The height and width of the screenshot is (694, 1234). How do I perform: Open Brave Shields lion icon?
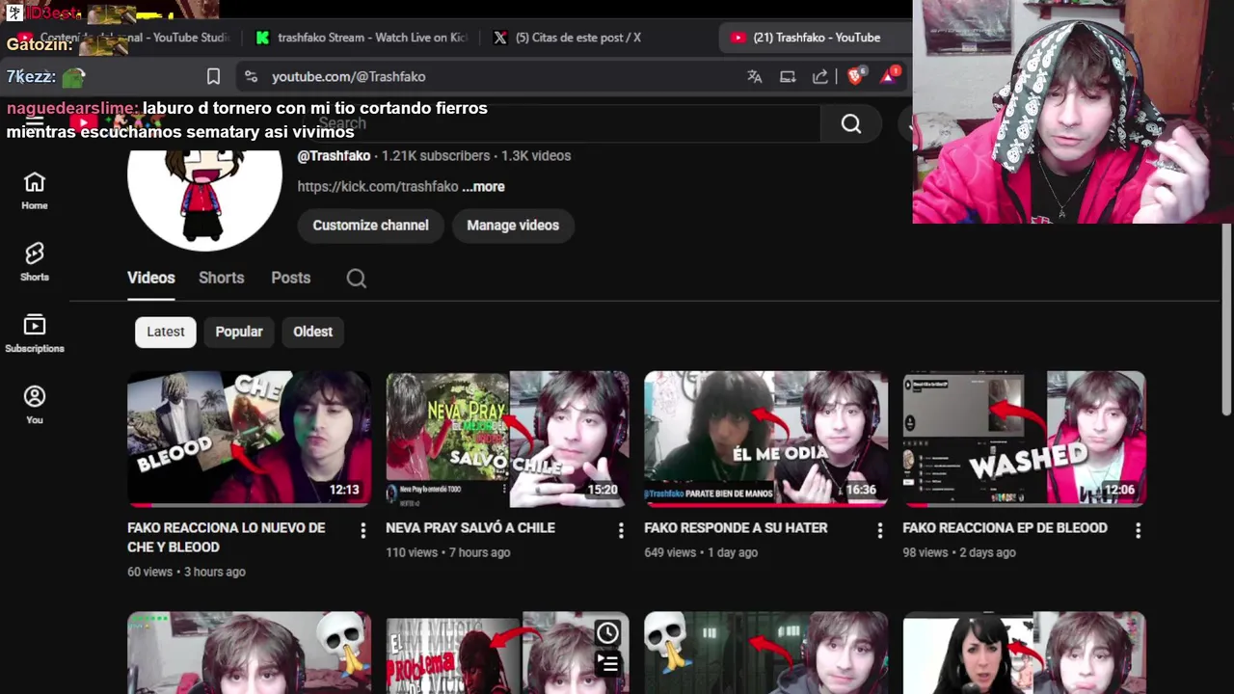856,75
